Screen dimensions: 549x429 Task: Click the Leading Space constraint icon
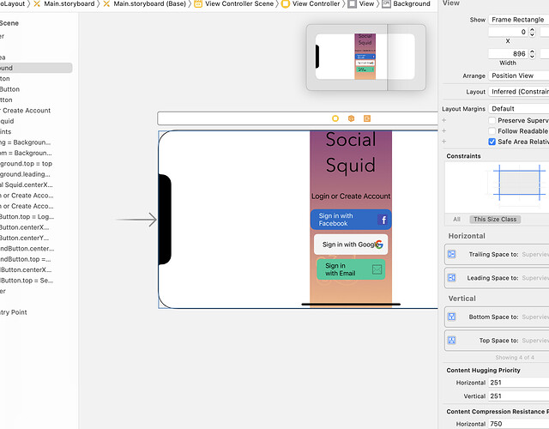452,277
